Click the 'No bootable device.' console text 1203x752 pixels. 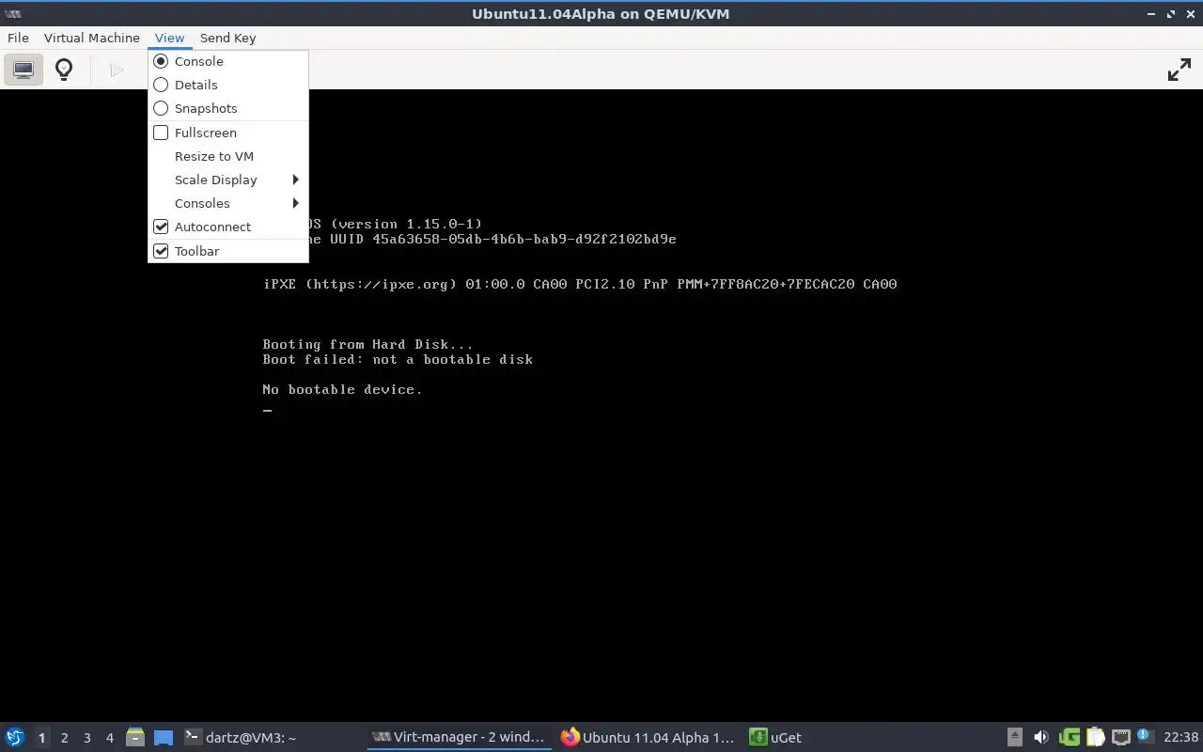(x=342, y=389)
